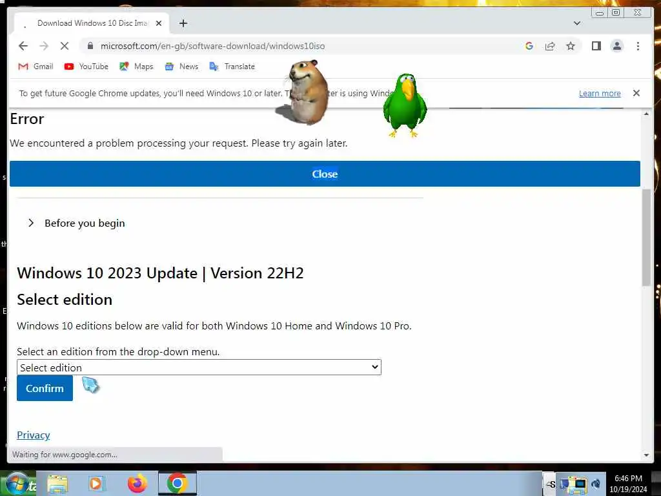Share this page icon
Image resolution: width=661 pixels, height=496 pixels.
[550, 46]
